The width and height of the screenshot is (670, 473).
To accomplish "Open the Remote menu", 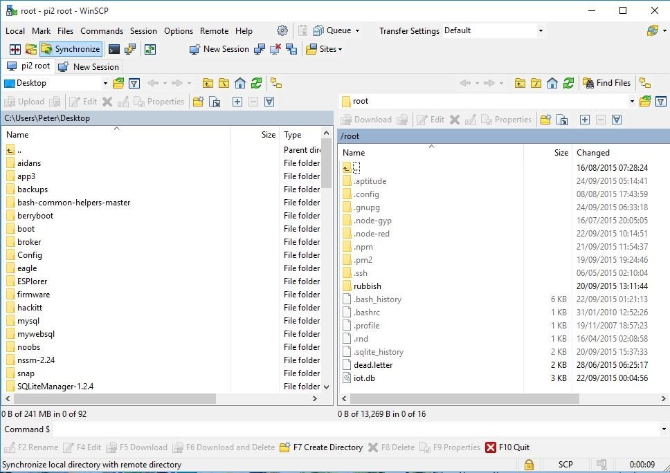I will point(214,30).
